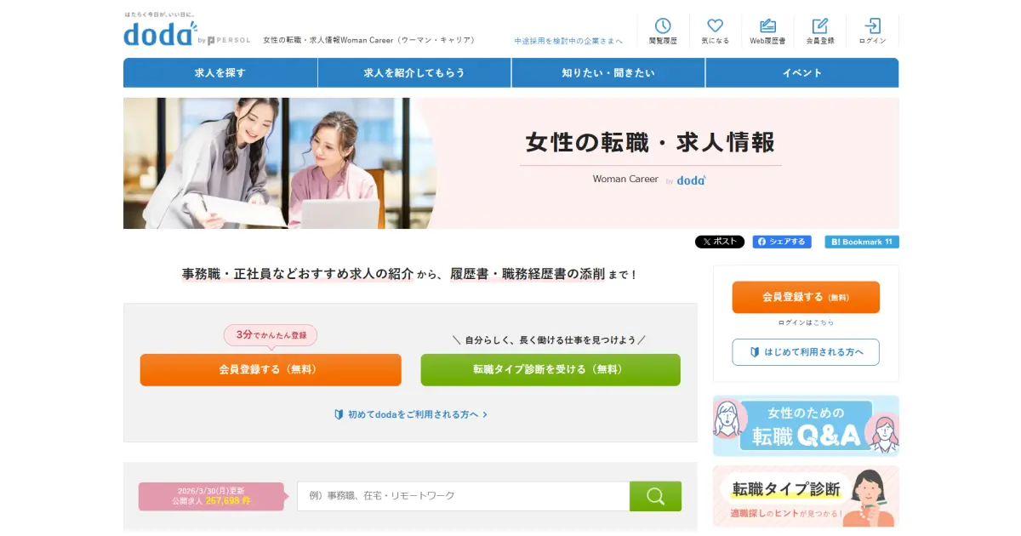Screen dimensions: 1021x536
Task: Click the Facebook シェアする button
Action: tap(781, 242)
